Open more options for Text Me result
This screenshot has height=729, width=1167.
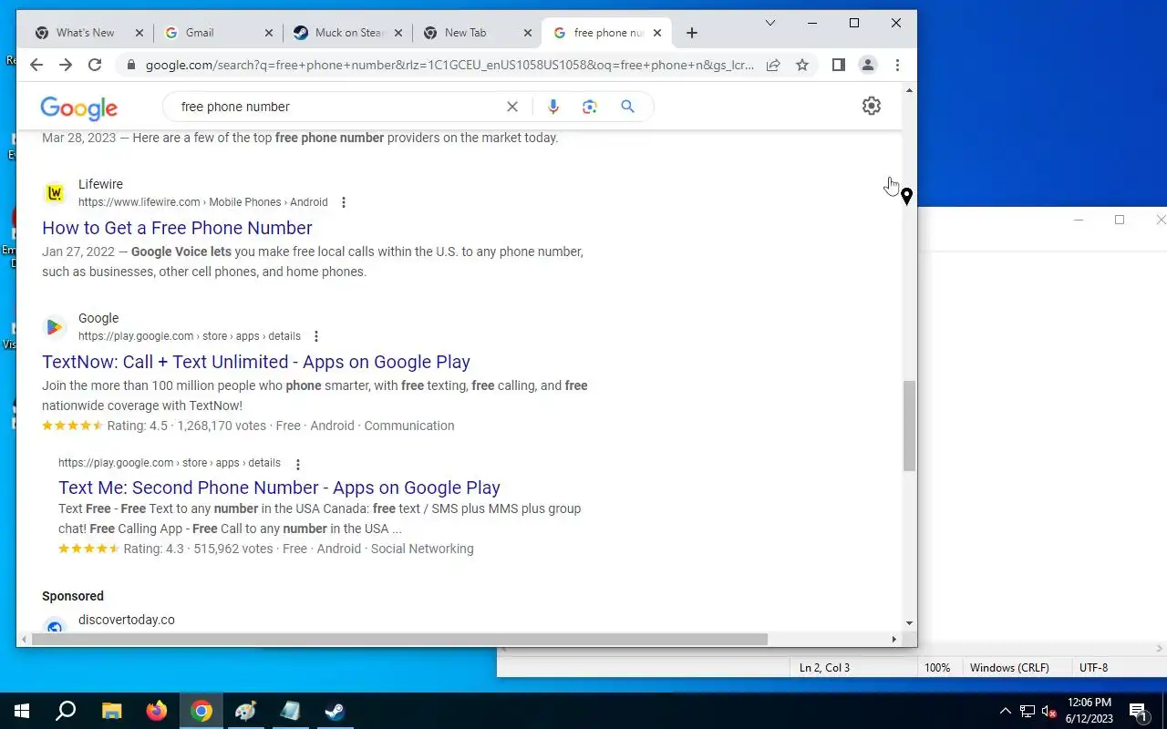(x=297, y=464)
